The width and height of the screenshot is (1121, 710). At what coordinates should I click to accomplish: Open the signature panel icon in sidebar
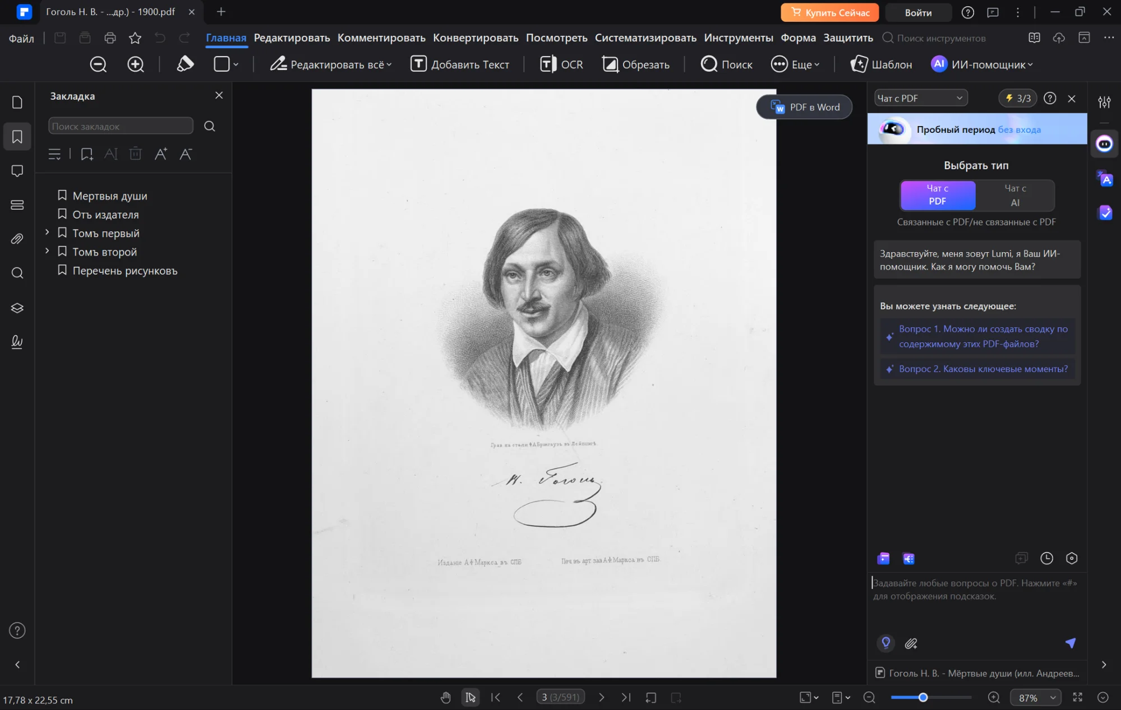click(x=17, y=341)
